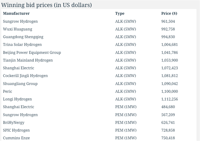Click the Winning bid prices title

click(x=46, y=5)
